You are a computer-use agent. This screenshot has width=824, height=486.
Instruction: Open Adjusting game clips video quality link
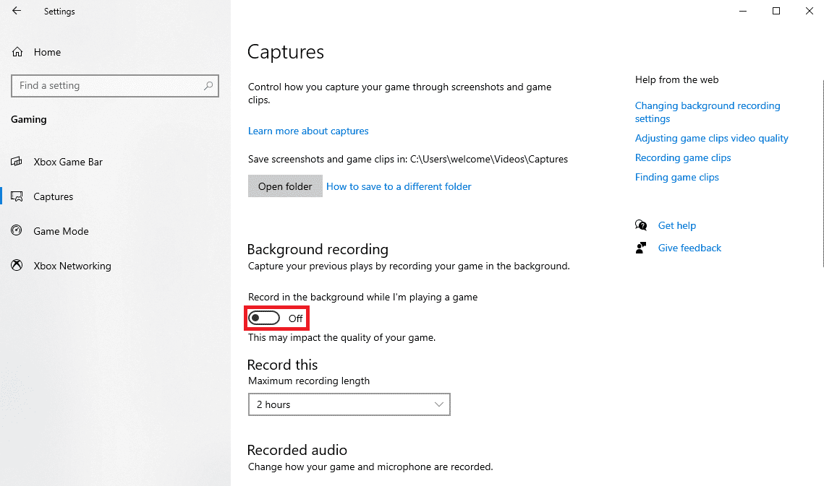(711, 138)
